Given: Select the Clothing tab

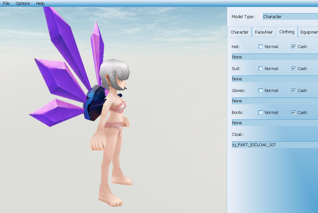Looking at the screenshot, I should (x=287, y=32).
